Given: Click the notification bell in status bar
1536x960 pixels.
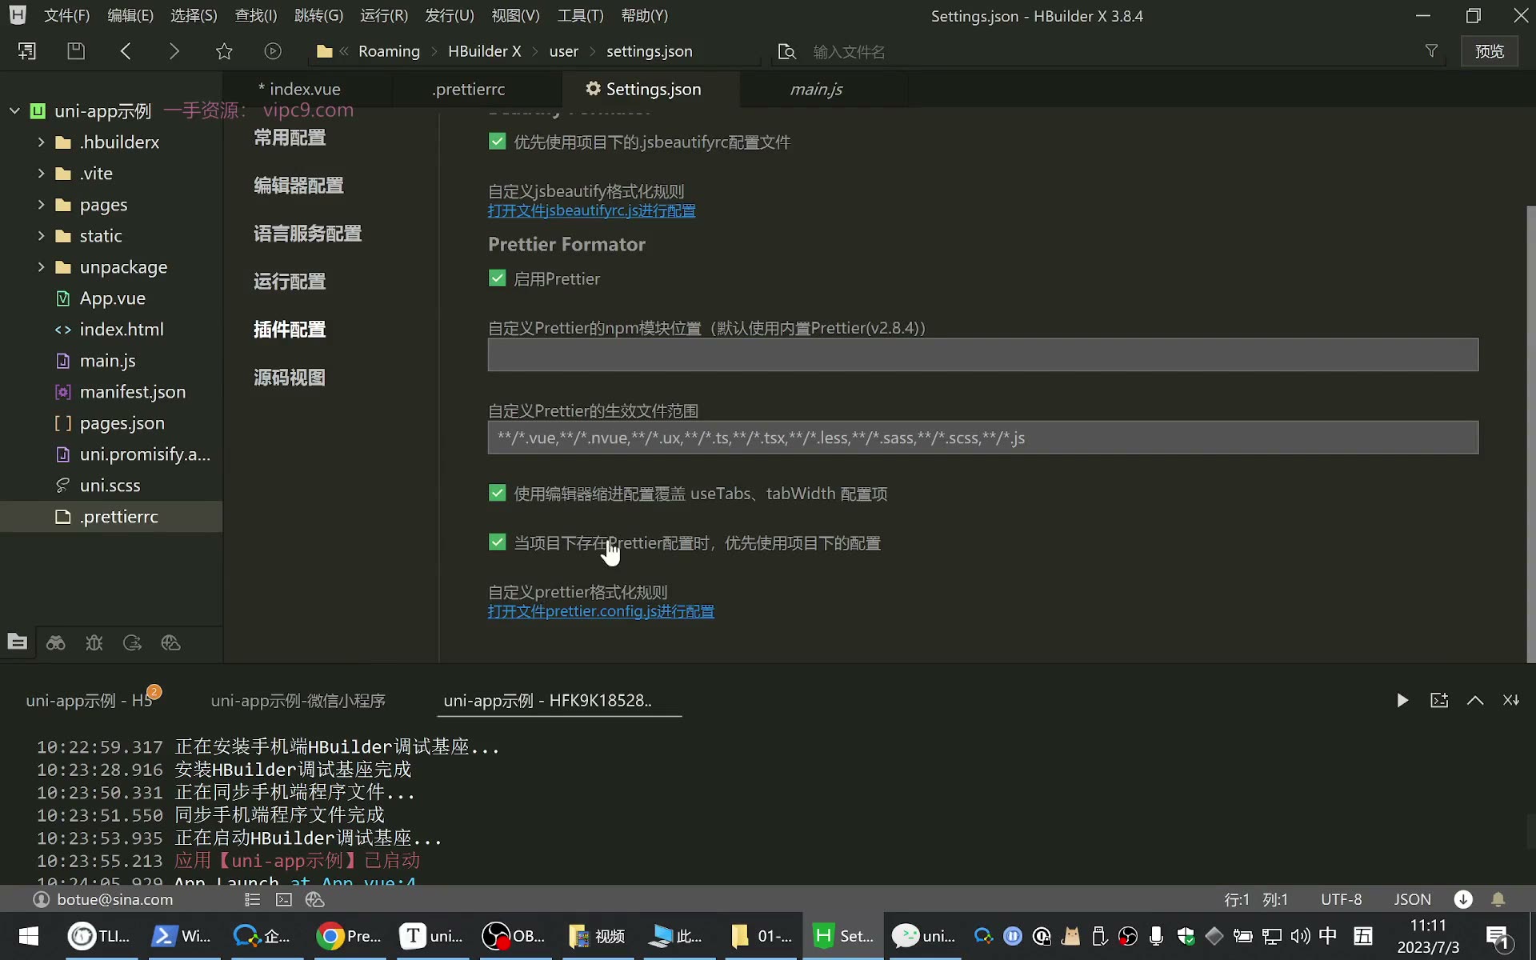Looking at the screenshot, I should (1498, 899).
